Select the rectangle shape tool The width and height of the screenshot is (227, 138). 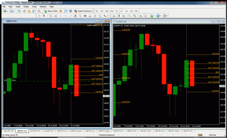[85, 16]
